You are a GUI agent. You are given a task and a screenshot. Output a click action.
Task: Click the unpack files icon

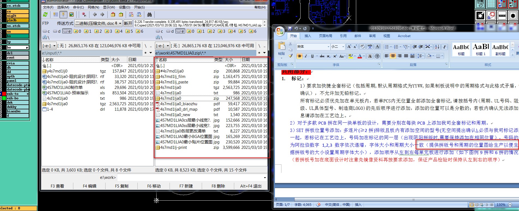(x=121, y=14)
